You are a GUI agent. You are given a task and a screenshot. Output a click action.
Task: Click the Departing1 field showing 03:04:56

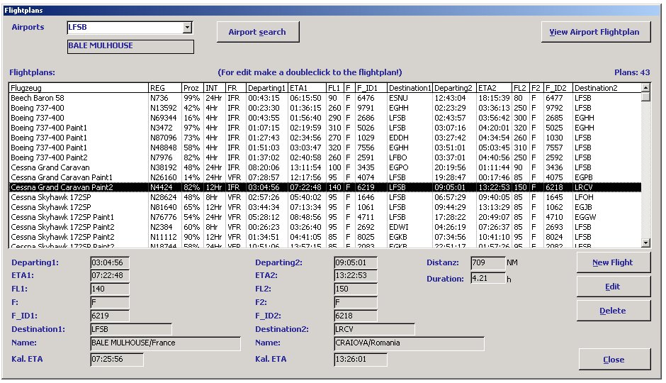(110, 262)
